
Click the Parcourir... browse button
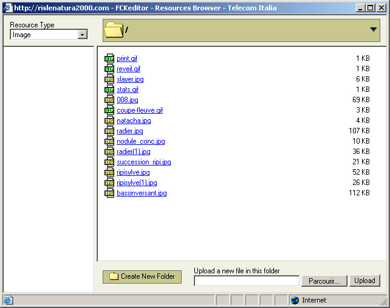point(324,281)
